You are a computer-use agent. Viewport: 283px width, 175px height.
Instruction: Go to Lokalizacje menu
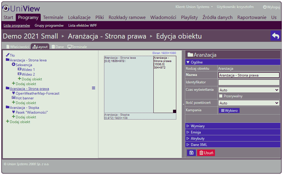79,17
